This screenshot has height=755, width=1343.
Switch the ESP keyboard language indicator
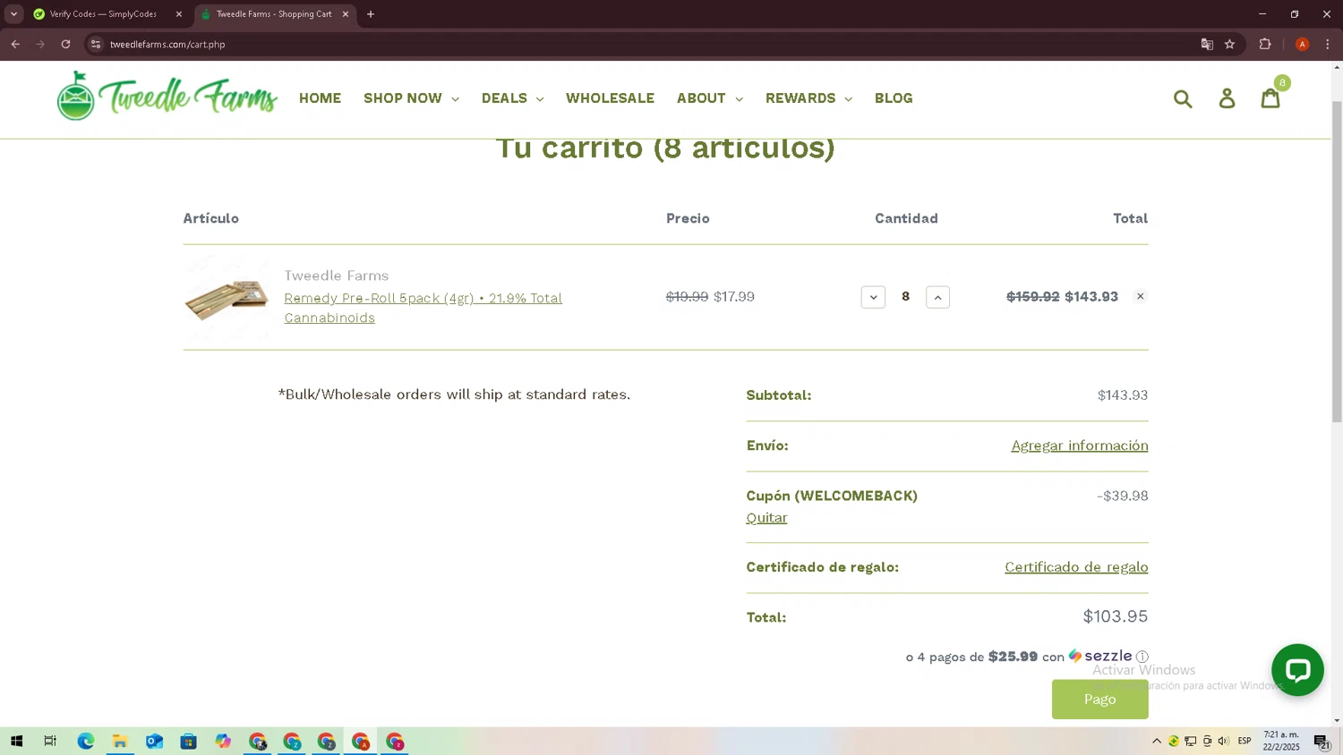tap(1245, 742)
